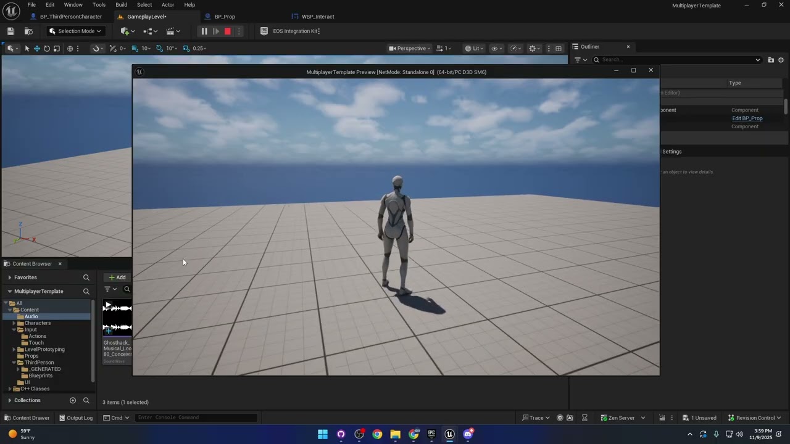Open the Cinematics clapperboard dropdown
Image resolution: width=790 pixels, height=444 pixels.
coord(173,31)
